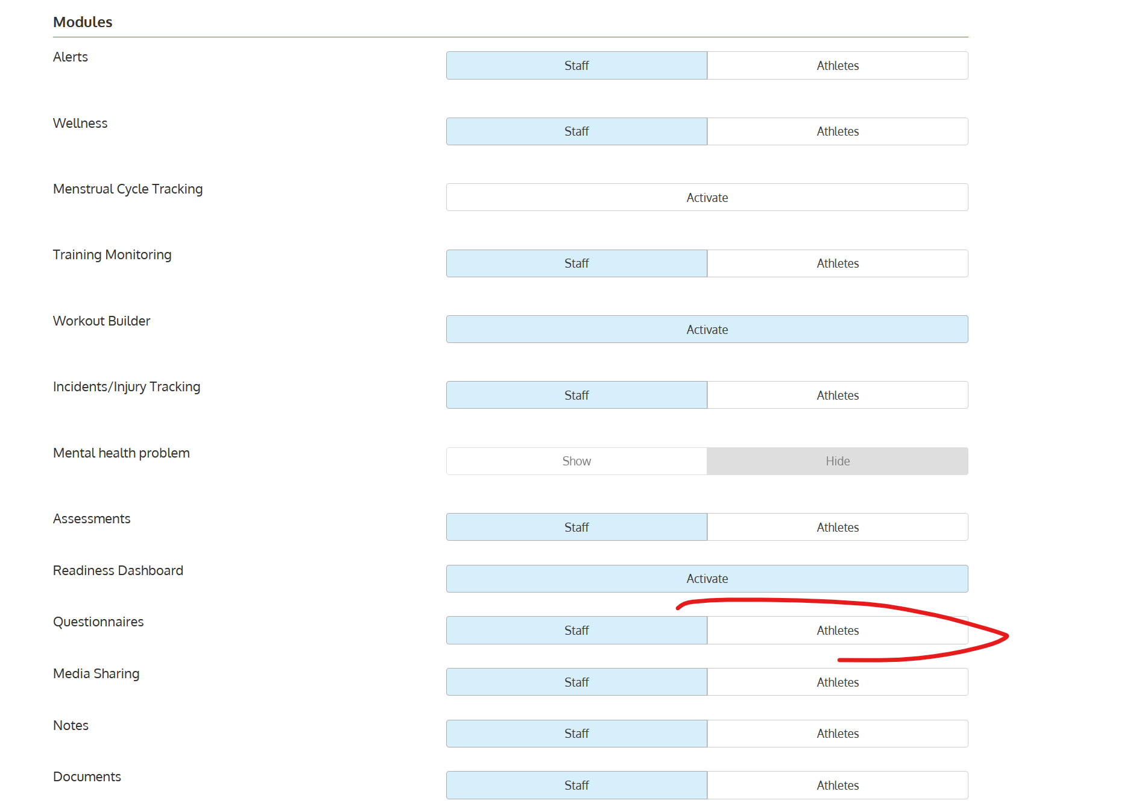1130x812 pixels.
Task: Toggle Incidents/Injury Tracking Athletes button
Action: (x=838, y=395)
